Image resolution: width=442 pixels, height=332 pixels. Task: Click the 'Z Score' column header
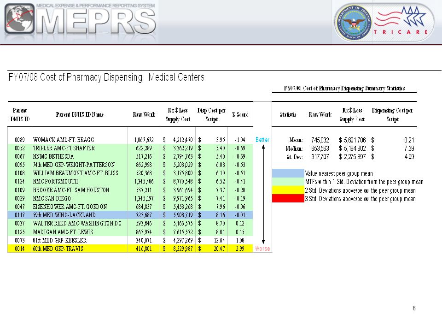point(240,114)
